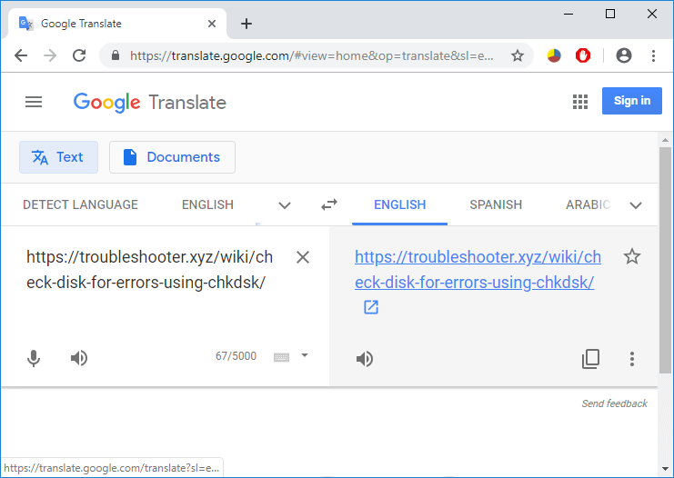Image resolution: width=674 pixels, height=478 pixels.
Task: Listen to translated text speaker icon
Action: pyautogui.click(x=365, y=359)
